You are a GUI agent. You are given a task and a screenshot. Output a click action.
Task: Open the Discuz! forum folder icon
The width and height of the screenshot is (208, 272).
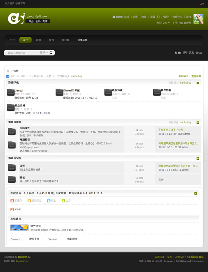[11, 92]
